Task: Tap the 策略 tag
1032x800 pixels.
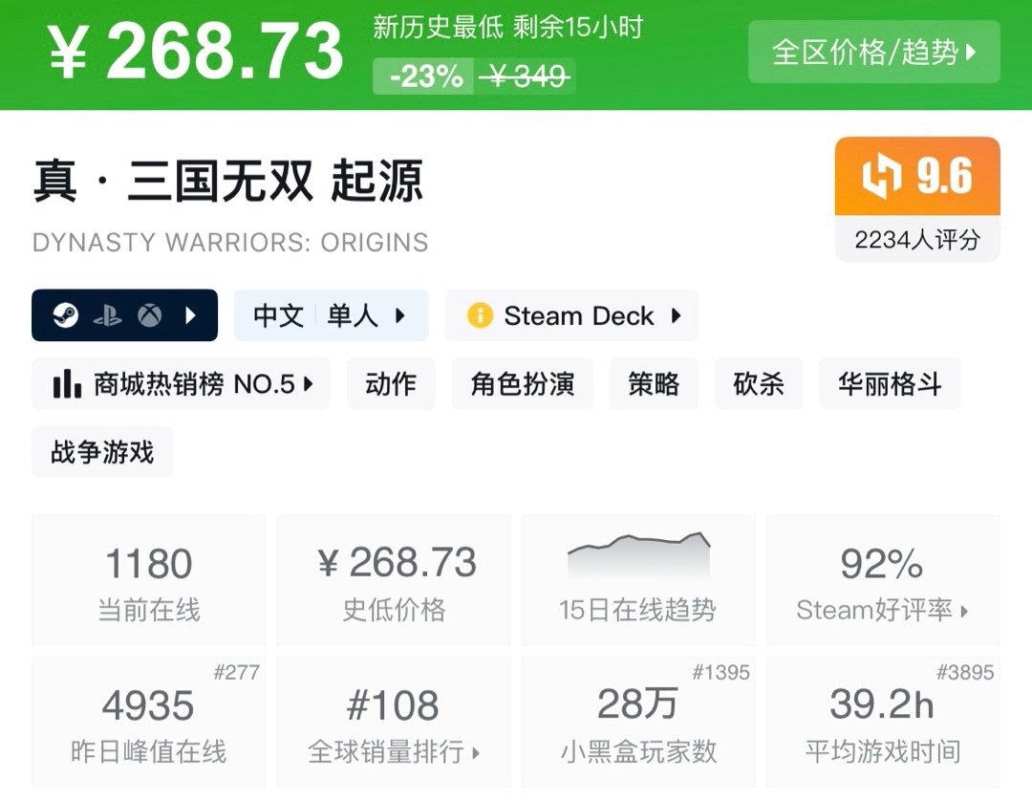Action: point(654,384)
